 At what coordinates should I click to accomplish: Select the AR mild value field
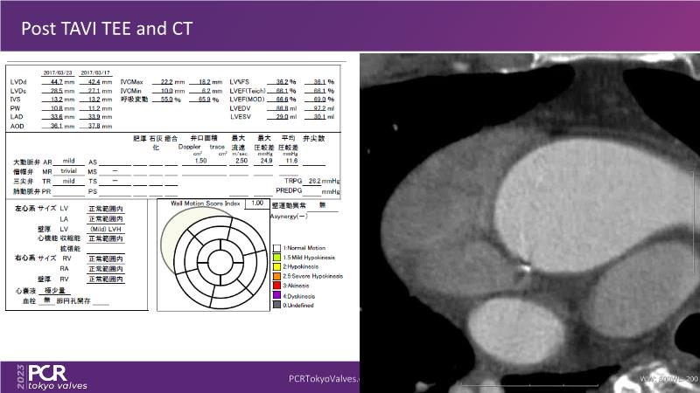(x=69, y=162)
